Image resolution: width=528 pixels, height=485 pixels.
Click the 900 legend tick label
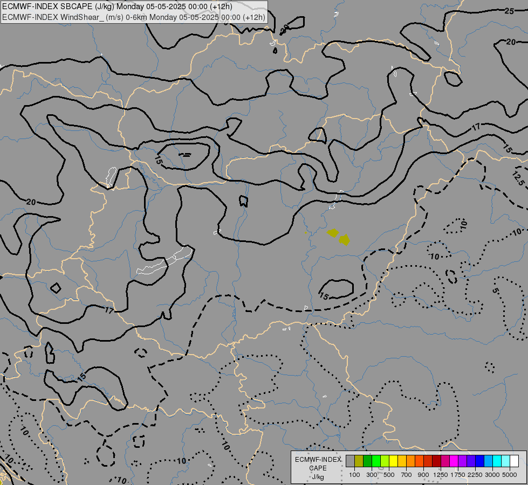click(423, 475)
